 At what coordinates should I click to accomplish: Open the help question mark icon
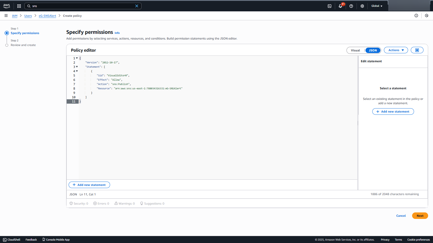pos(351,6)
